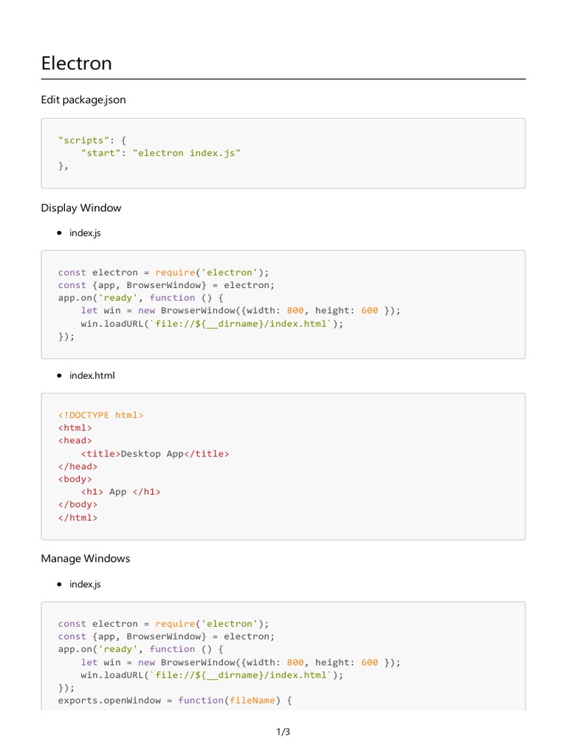Click the "scripts" key in the package.json code
This screenshot has width=567, height=756.
[81, 140]
